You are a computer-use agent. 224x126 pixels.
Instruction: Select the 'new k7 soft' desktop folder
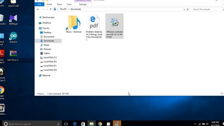coord(13,3)
